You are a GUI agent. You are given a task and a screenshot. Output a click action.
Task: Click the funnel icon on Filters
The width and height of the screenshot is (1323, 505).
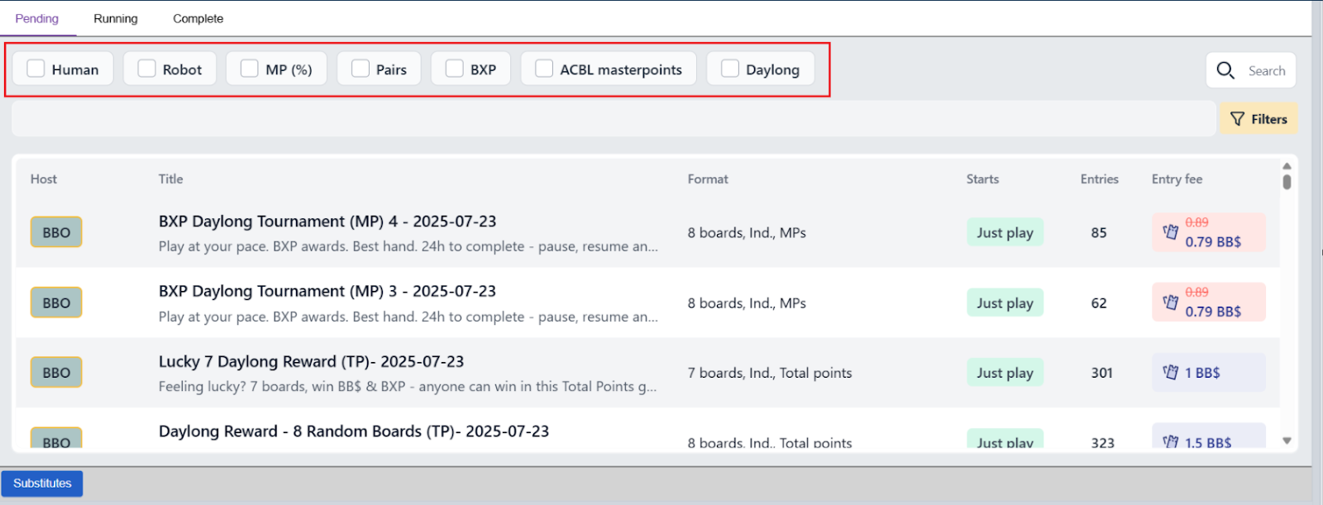click(x=1237, y=119)
